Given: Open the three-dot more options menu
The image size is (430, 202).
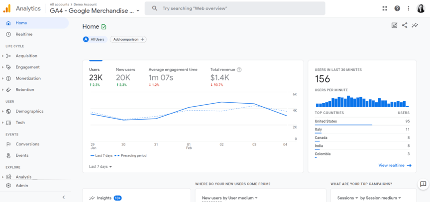Looking at the screenshot, I should tap(409, 8).
